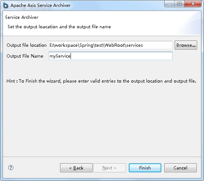The width and height of the screenshot is (204, 181).
Task: Click the Hint text about finishing the wizard
Action: (x=101, y=81)
